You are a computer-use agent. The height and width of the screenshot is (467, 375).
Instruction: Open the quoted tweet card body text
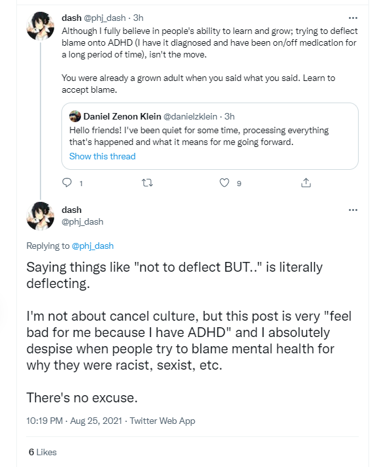click(x=199, y=136)
